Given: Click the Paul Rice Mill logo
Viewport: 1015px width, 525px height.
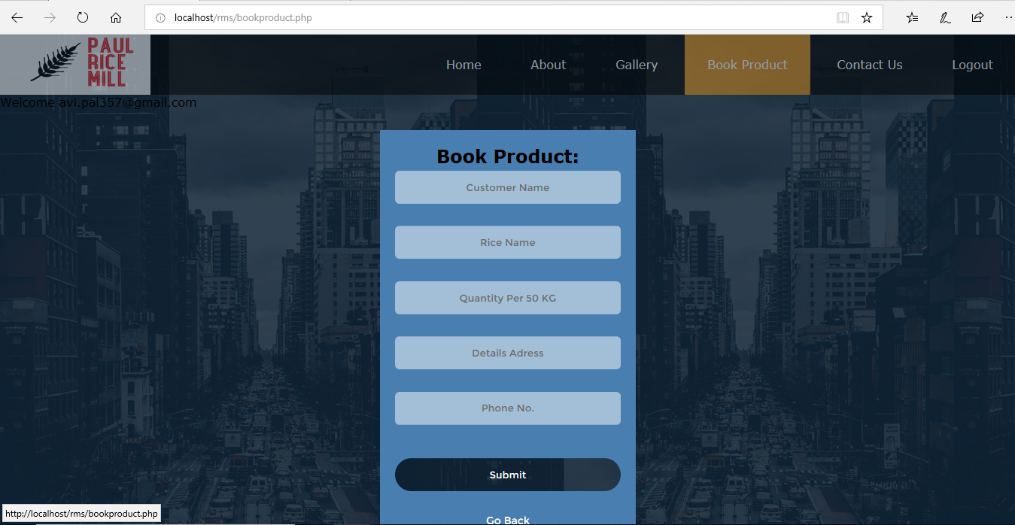Looking at the screenshot, I should [75, 65].
